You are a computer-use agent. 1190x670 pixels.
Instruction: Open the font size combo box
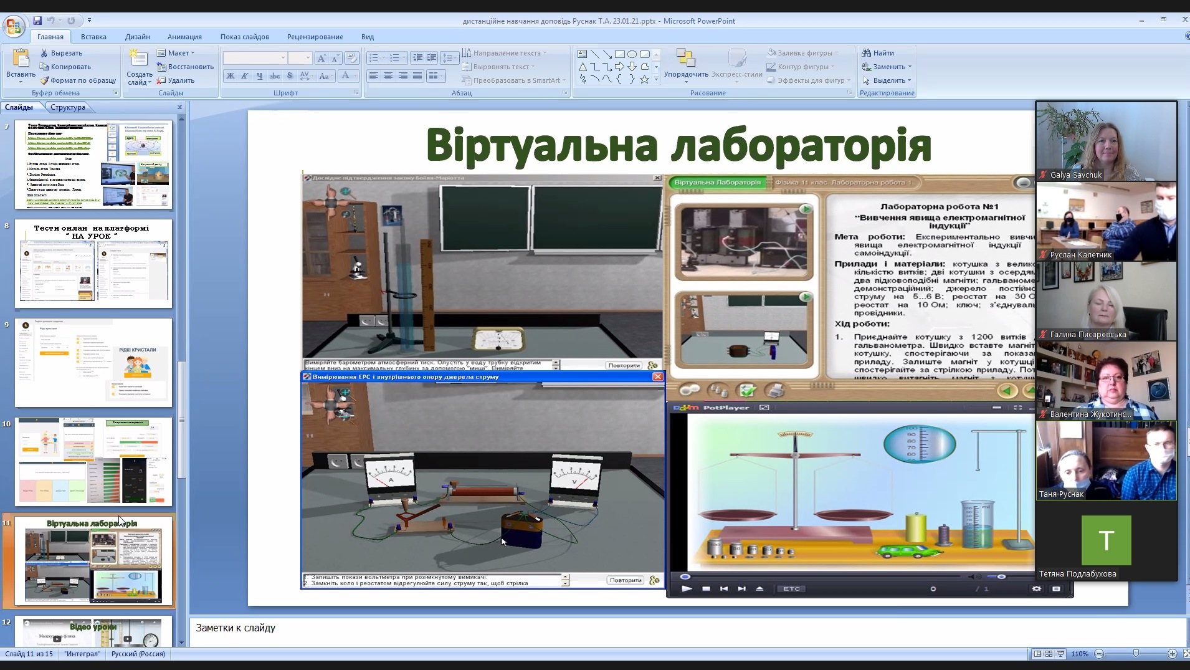point(300,58)
